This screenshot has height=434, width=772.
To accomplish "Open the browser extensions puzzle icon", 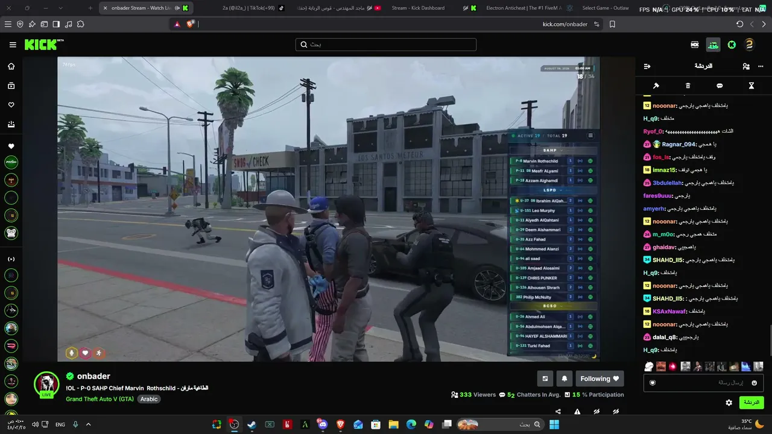I will (81, 24).
